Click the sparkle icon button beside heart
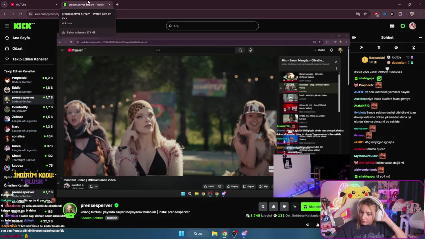Screen dimensions: 425x239 (295, 206)
